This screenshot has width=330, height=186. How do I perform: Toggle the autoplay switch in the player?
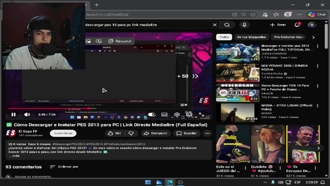pos(152,114)
